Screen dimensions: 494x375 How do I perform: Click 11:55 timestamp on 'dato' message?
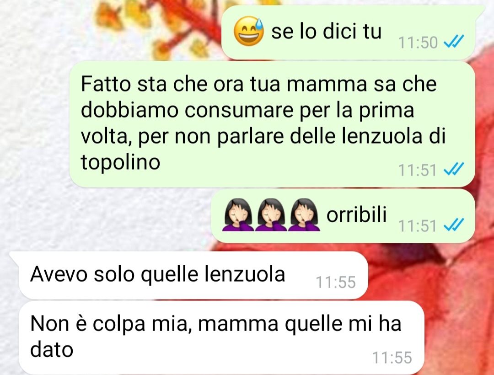392,358
